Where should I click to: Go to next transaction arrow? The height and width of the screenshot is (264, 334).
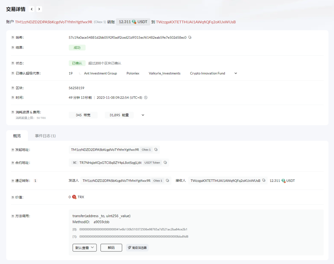(x=39, y=9)
